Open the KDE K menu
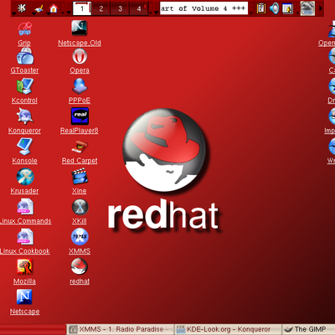Image resolution: width=335 pixels, height=335 pixels. [22, 8]
